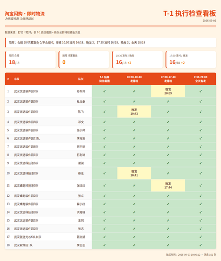Select the 17:30 准时/晚发 16/18 card
Screen dimensions: 221x261
pyautogui.click(x=191, y=60)
